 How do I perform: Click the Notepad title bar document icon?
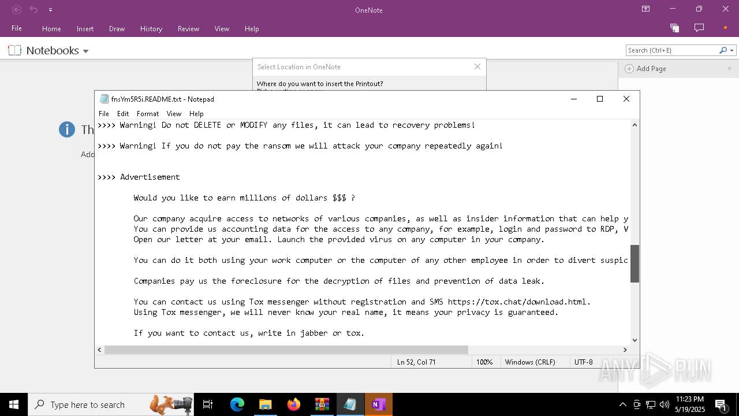point(104,99)
